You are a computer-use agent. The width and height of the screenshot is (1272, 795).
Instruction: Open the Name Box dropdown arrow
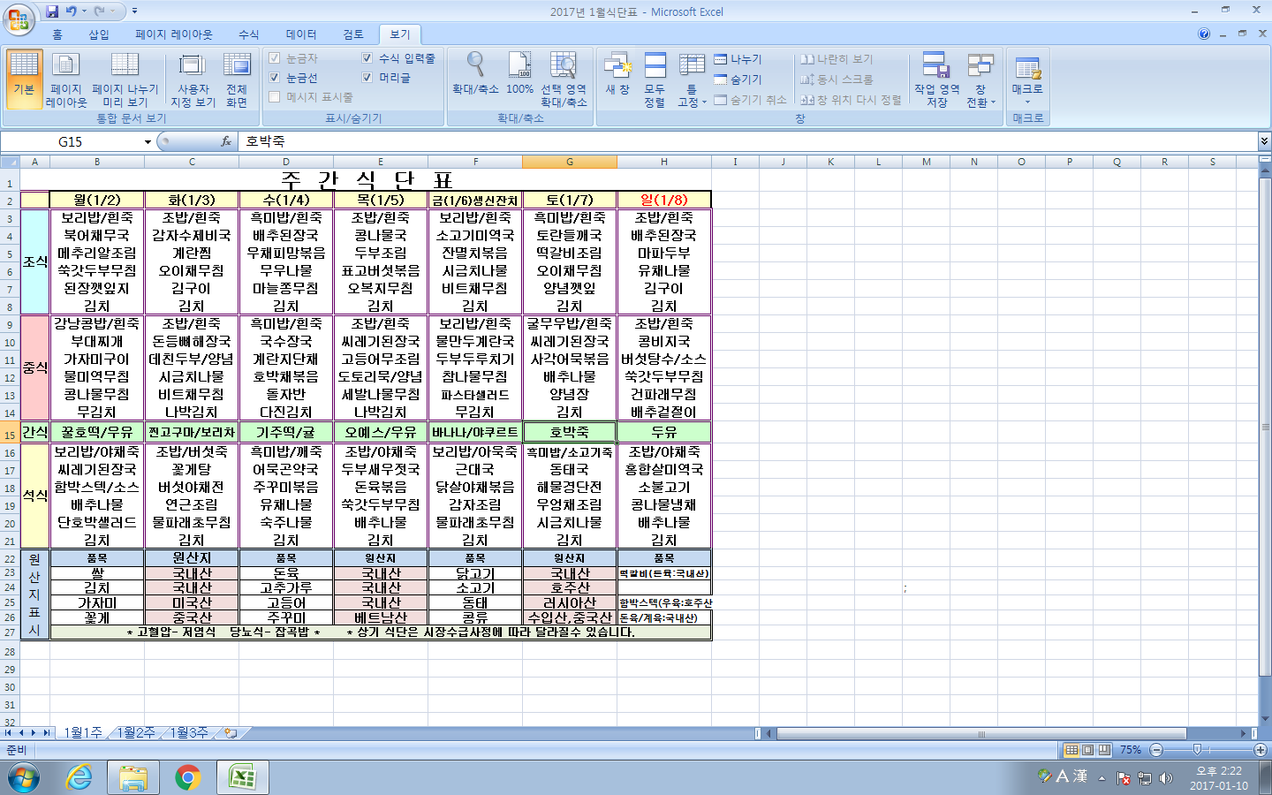148,142
